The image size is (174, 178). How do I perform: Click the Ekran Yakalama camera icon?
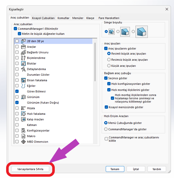click(23, 80)
